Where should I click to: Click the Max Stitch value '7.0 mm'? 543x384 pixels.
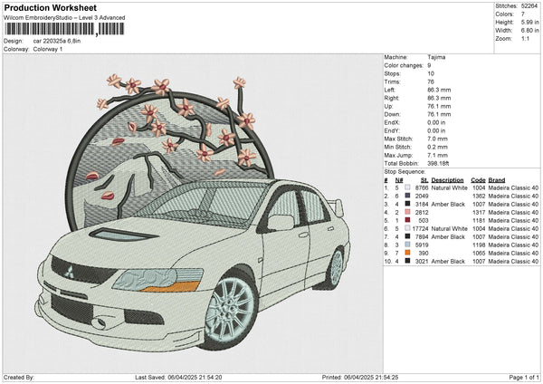pos(437,139)
